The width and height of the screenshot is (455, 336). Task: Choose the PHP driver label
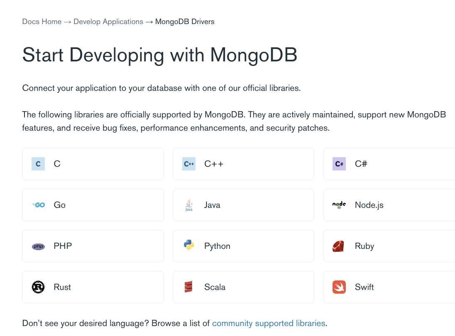(63, 246)
